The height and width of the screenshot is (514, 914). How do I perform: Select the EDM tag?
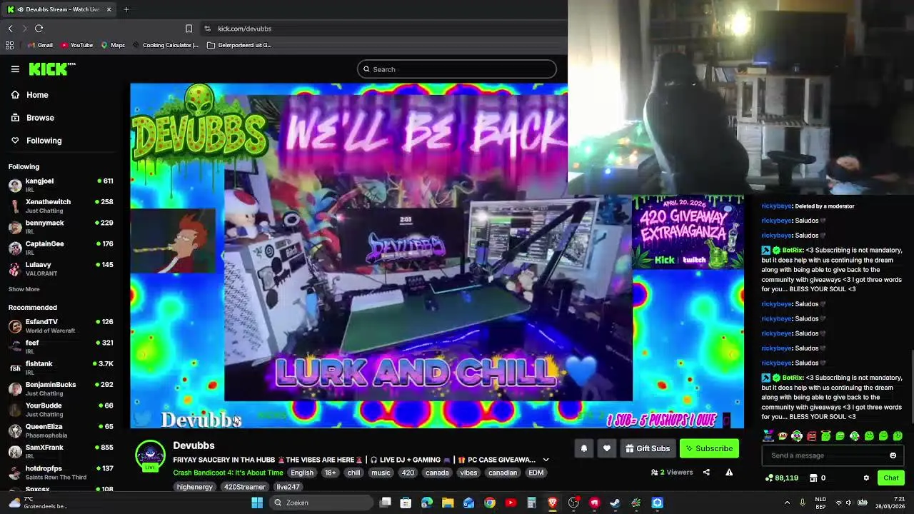pos(536,473)
